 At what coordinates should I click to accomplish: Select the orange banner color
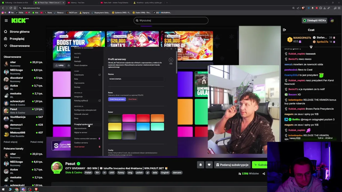click(157, 118)
